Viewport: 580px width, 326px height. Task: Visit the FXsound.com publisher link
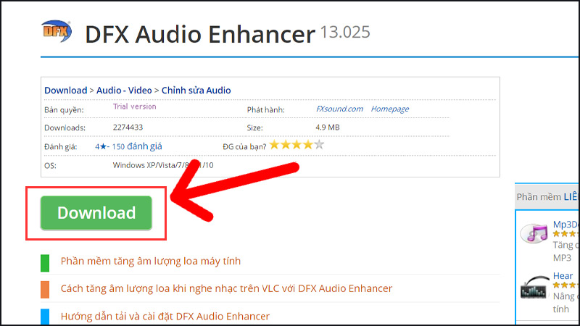(x=339, y=109)
